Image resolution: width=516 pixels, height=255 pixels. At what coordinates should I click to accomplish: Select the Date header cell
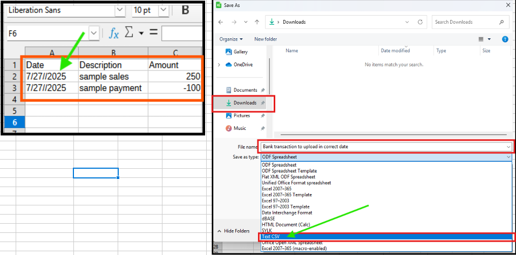(x=52, y=65)
